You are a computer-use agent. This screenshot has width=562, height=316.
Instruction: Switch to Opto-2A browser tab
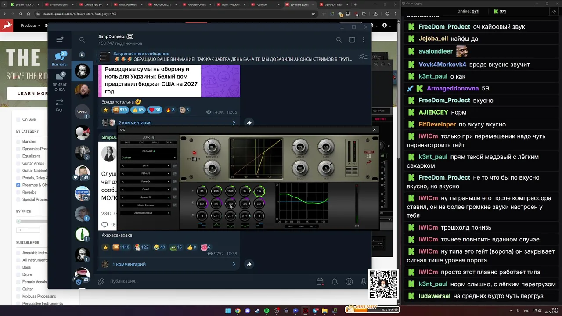pyautogui.click(x=334, y=4)
